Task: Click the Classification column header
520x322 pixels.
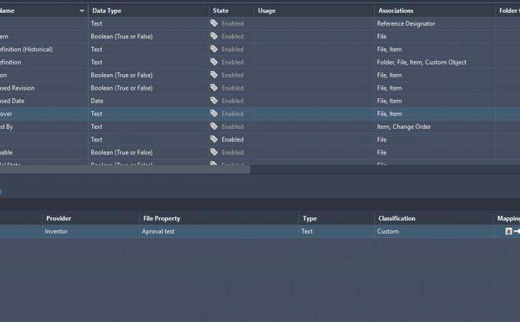Action: coord(396,219)
